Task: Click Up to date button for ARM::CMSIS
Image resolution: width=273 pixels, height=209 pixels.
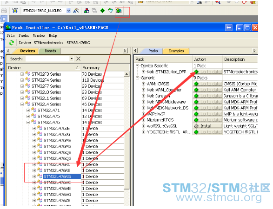Action: (x=207, y=84)
